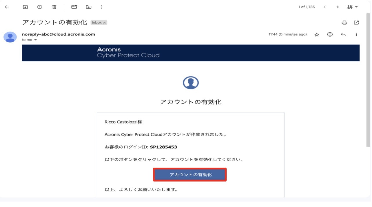This screenshot has height=207, width=372.
Task: Click Ricco Castolozzi様 greeting text
Action: [x=123, y=122]
